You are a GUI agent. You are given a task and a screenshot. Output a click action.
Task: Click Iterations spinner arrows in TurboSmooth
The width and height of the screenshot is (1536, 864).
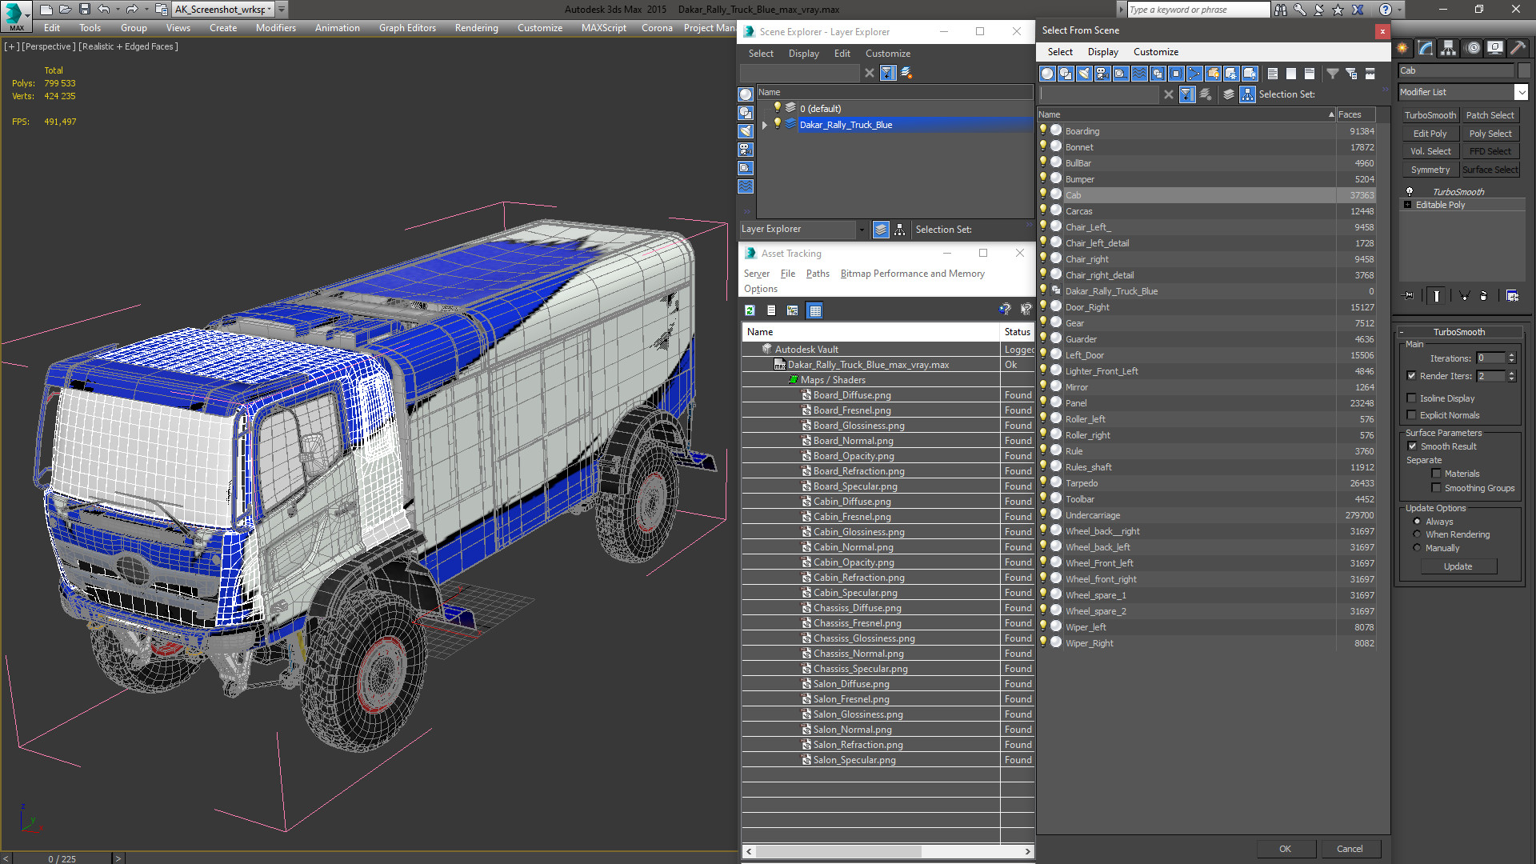pyautogui.click(x=1511, y=358)
